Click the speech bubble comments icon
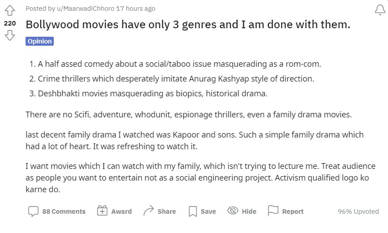This screenshot has width=388, height=233. 33,211
